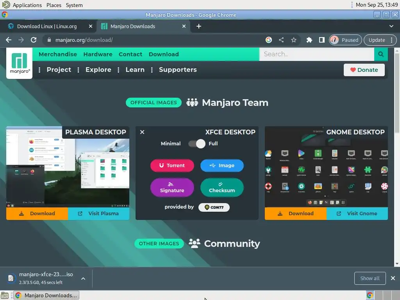Click the ISO file icon in downloads bar

(x=11, y=278)
